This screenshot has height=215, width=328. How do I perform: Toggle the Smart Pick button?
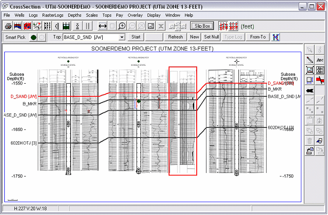[x=15, y=37]
